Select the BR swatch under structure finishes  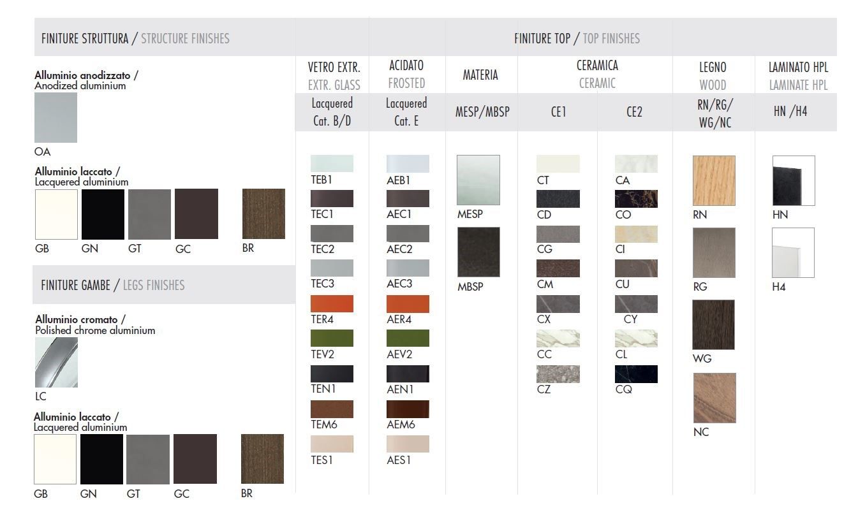(263, 214)
